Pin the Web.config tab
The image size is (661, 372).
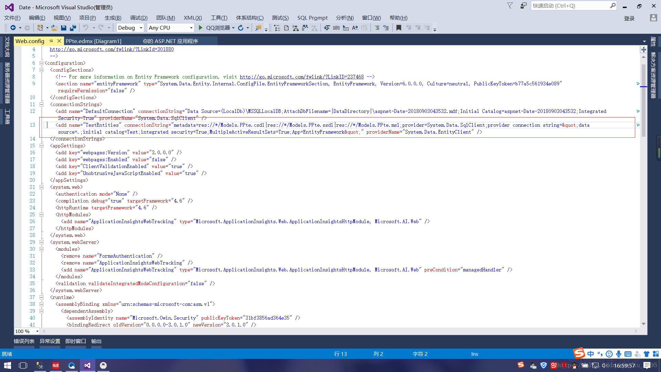(51, 41)
